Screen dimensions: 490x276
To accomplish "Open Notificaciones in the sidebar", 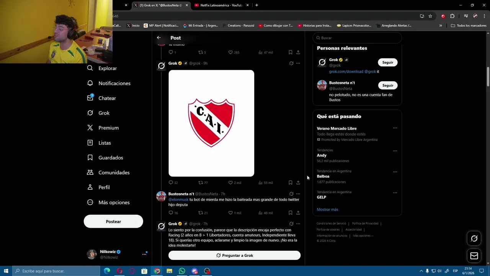I will (x=109, y=83).
